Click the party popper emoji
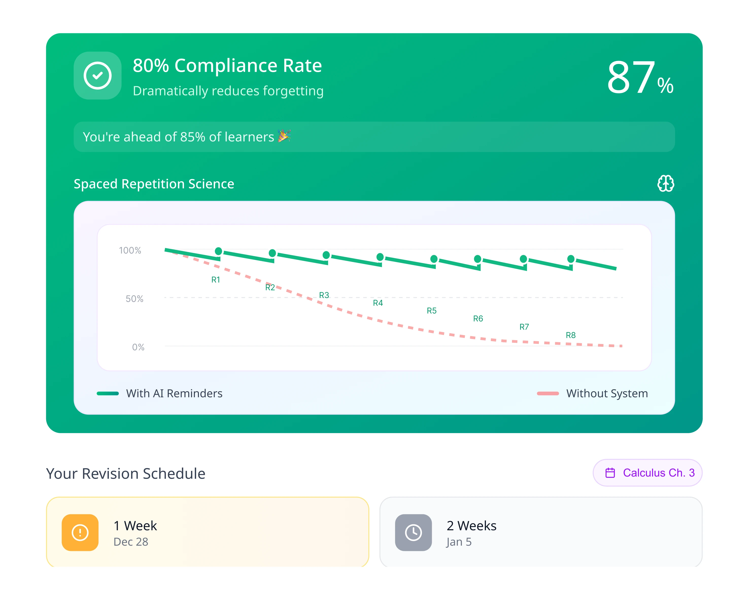Screen dimensions: 753x589 284,136
